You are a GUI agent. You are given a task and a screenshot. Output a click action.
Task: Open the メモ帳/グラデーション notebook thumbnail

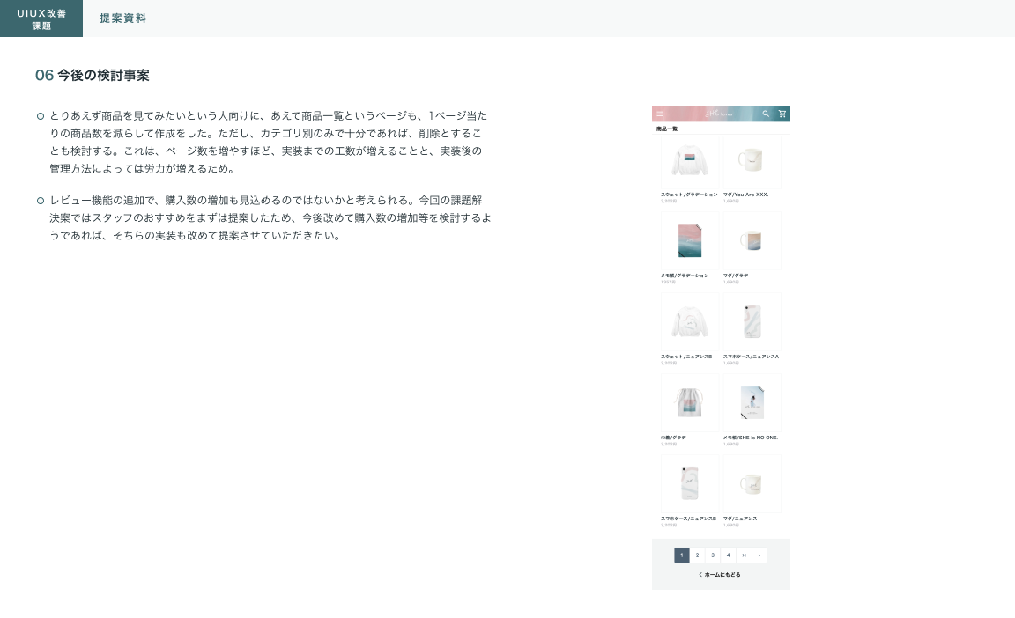click(x=690, y=240)
